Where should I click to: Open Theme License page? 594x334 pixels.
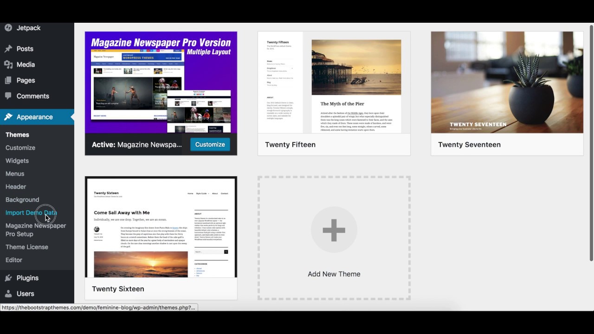(27, 247)
